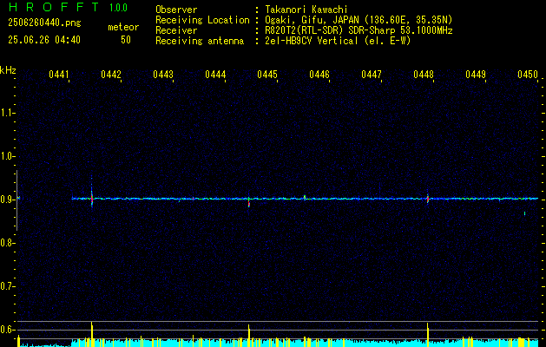The image size is (546, 347).
Task: Click the receiver value R820T2(RTL-SDR) SDR-Sharp 53.1000MHz
Action: tap(359, 30)
